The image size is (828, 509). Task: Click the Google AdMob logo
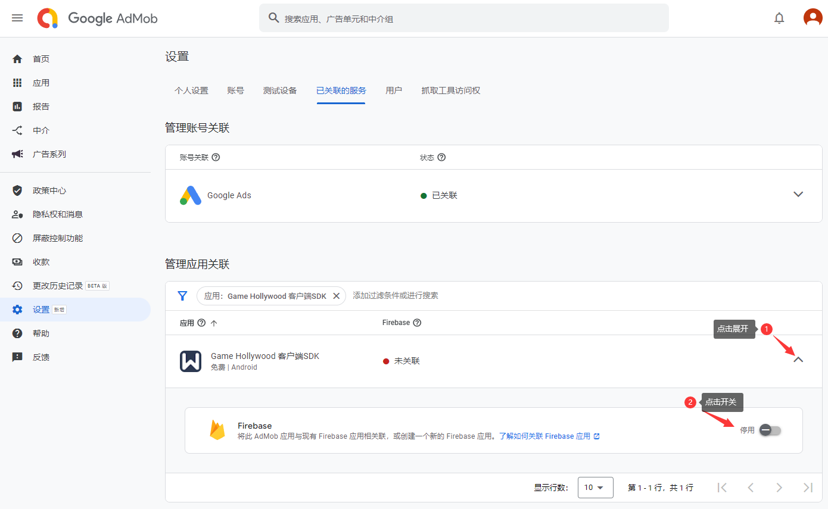pyautogui.click(x=98, y=18)
